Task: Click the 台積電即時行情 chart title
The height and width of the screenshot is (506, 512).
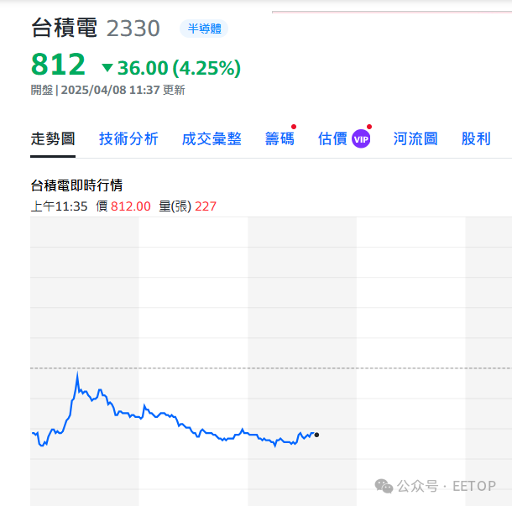Action: (x=76, y=185)
